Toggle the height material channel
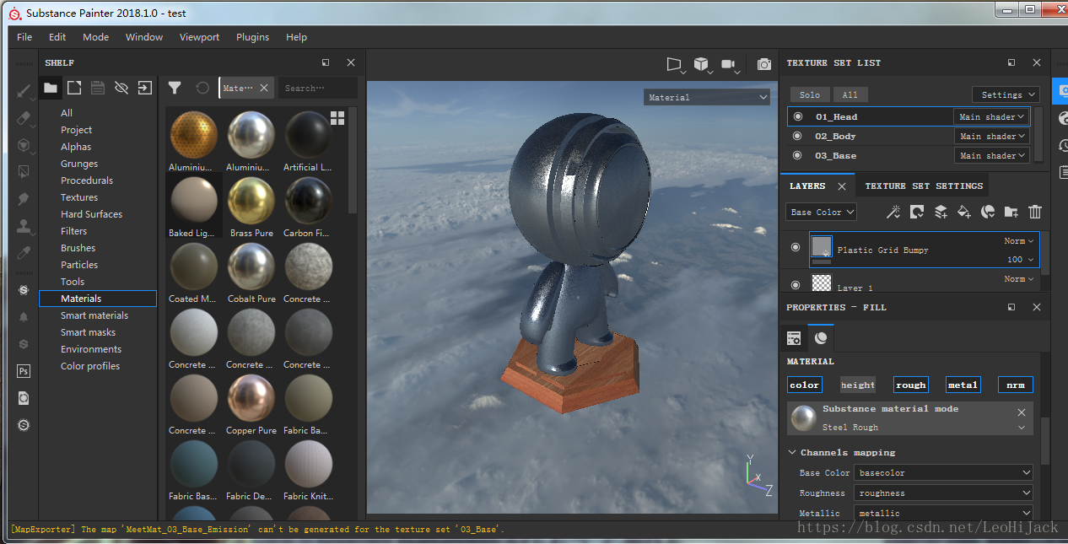 pos(858,385)
